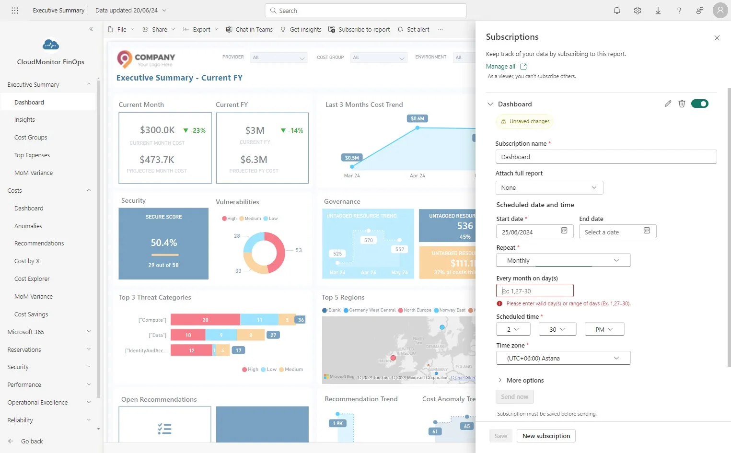Click the Manage all link
Image resolution: width=731 pixels, height=453 pixels.
tap(500, 67)
